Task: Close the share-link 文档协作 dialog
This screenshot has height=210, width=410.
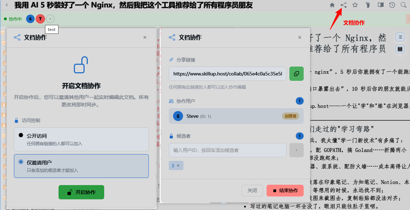Action: (300, 37)
